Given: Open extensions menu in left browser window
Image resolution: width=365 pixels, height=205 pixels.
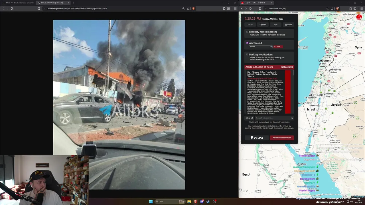Looking at the screenshot, I should click(224, 9).
